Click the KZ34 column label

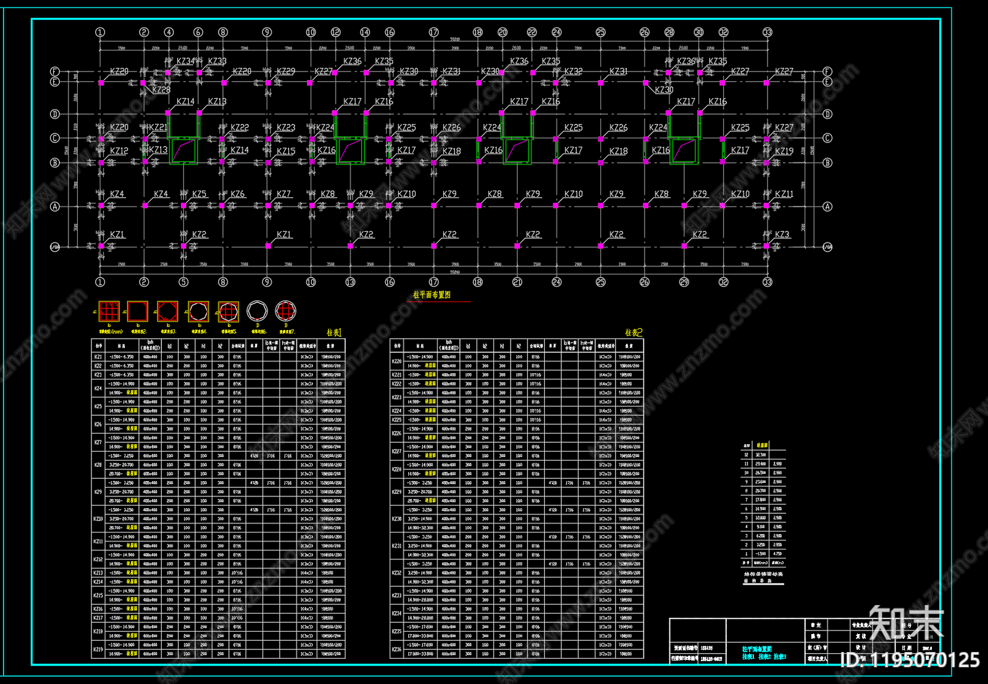pyautogui.click(x=185, y=61)
